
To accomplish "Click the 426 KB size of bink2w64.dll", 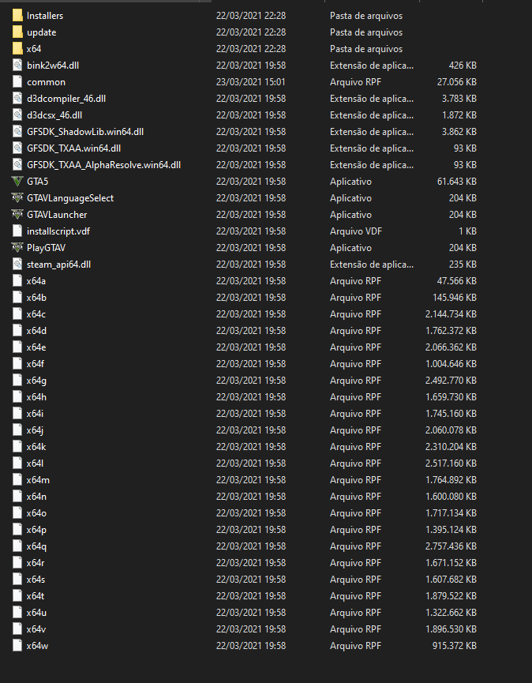I will (463, 66).
